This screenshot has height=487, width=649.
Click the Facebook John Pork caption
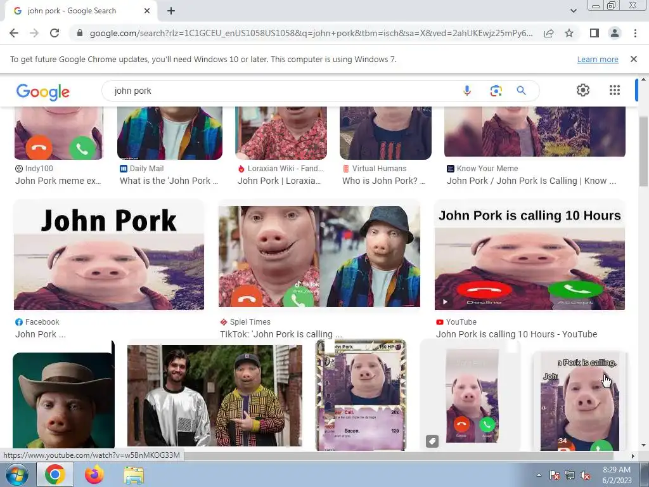click(41, 334)
